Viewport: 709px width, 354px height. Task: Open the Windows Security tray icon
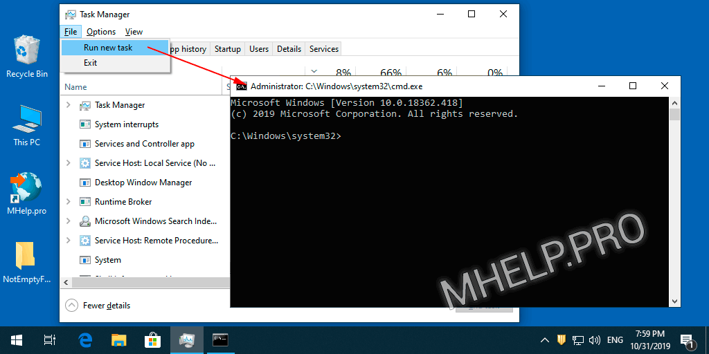tap(561, 339)
